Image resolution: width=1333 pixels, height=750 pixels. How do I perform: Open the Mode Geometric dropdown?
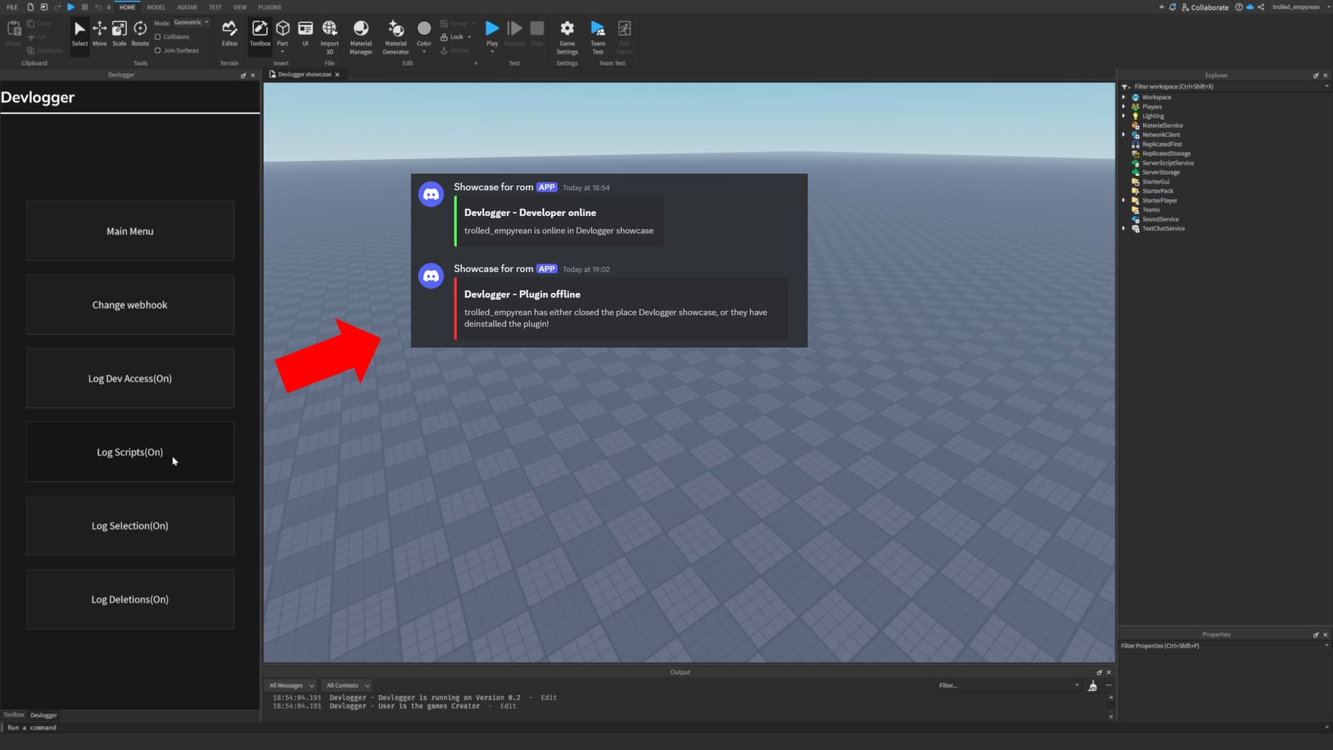coord(192,22)
